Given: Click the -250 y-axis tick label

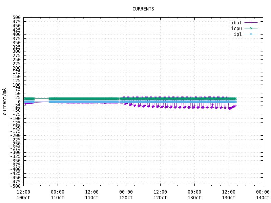Looking at the screenshot, I should (15, 144).
